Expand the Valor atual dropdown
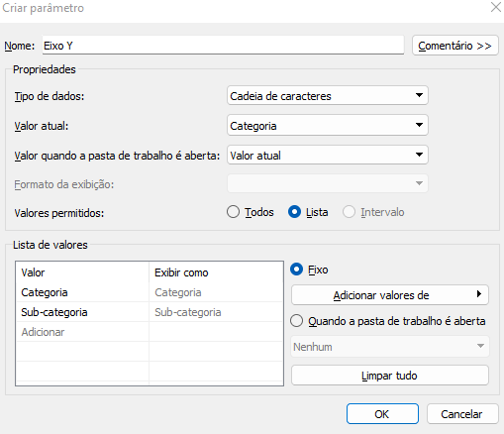This screenshot has height=434, width=504. (328, 125)
